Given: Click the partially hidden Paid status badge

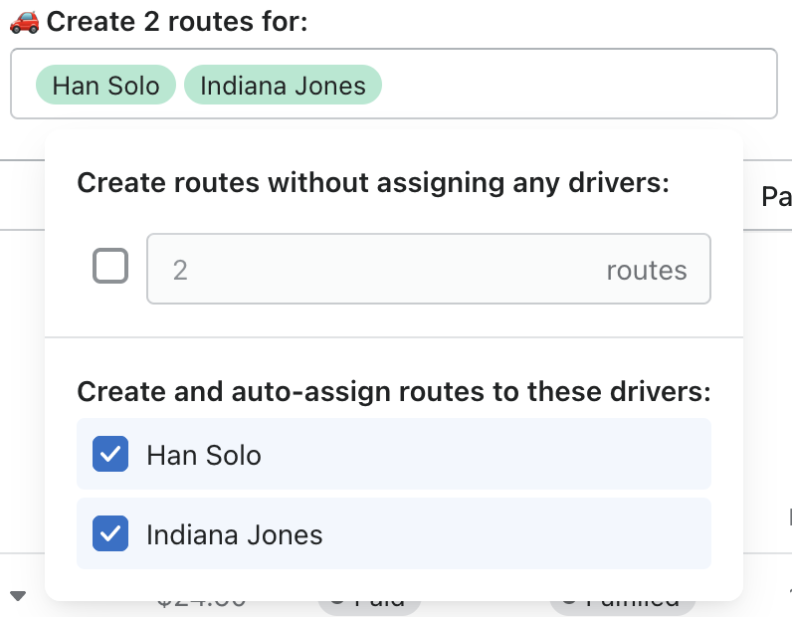Looking at the screenshot, I should coord(370,602).
